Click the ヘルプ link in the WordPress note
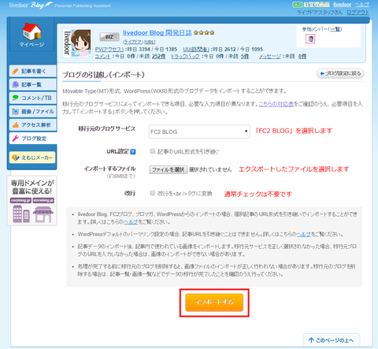378x349 pixels. pos(303,234)
